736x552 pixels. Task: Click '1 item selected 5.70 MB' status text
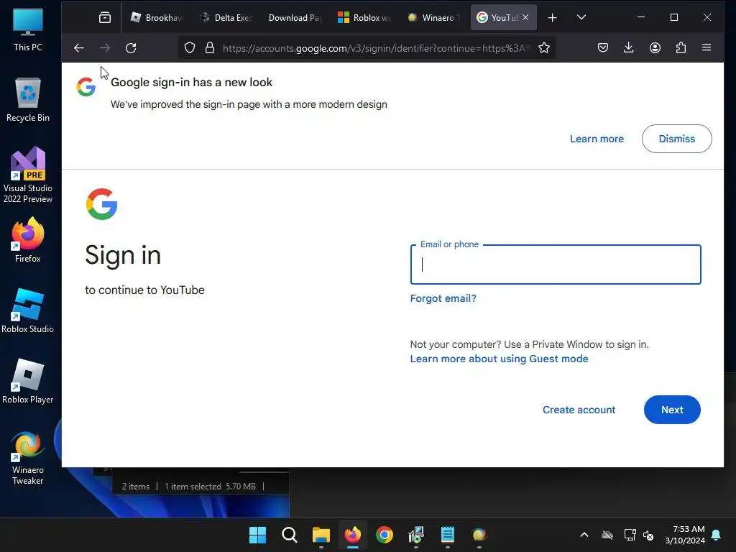[210, 487]
